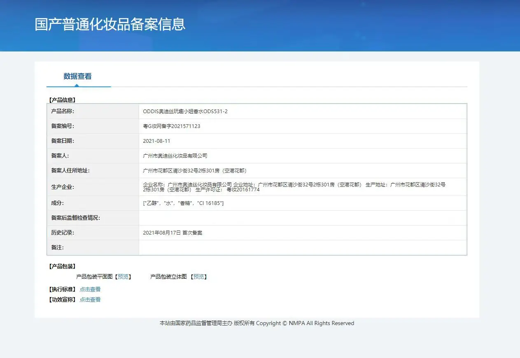Select the product name ODDIS奥迪丝玩趣小姐香水ODS531-2
520x358 pixels.
[x=185, y=112]
